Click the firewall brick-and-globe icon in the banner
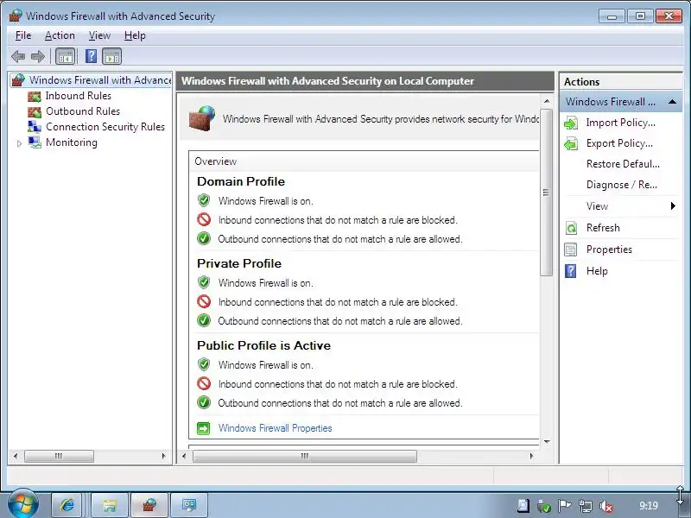The width and height of the screenshot is (691, 518). [x=202, y=118]
